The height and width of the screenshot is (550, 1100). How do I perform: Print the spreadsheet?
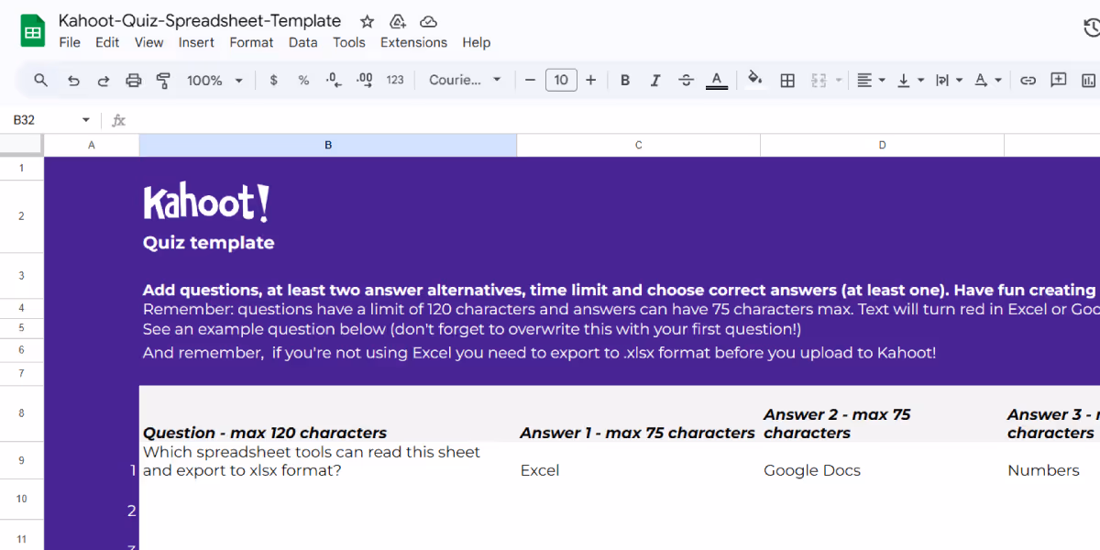coord(134,81)
